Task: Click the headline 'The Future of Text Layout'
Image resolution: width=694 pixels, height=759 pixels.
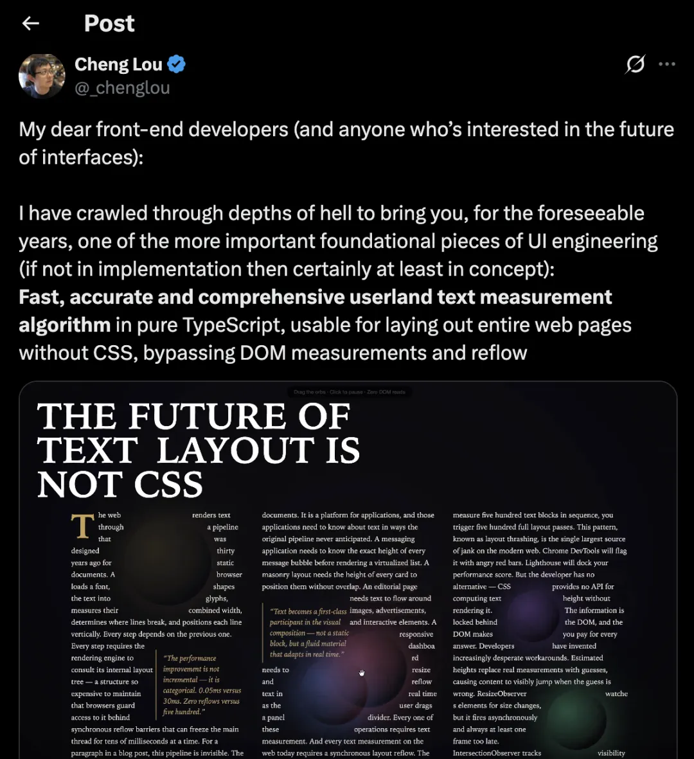Action: click(198, 450)
